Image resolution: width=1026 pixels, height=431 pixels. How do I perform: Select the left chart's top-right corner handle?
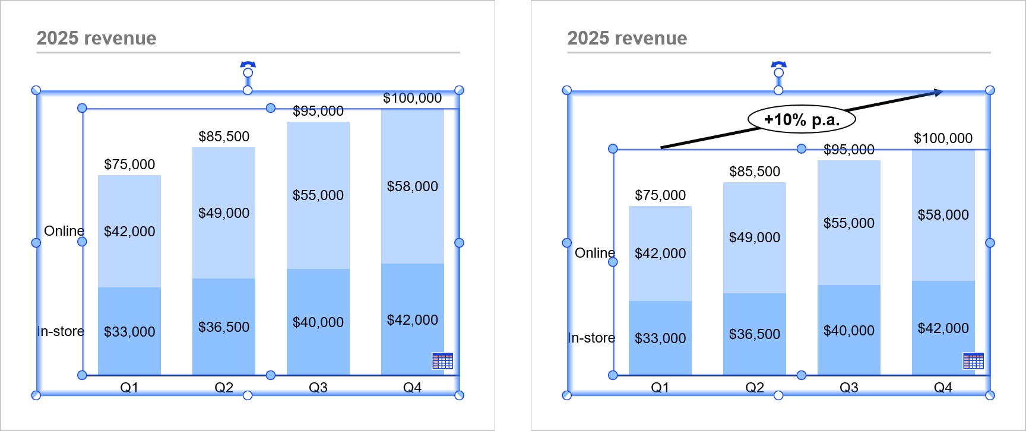click(459, 90)
